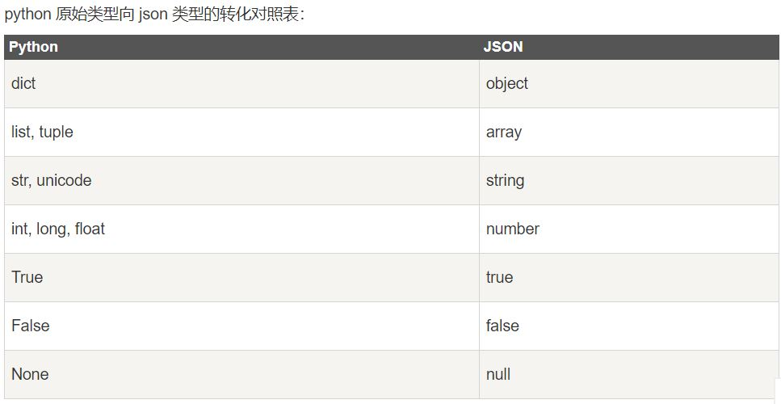The height and width of the screenshot is (404, 781).
Task: Select the None cell
Action: [241, 374]
